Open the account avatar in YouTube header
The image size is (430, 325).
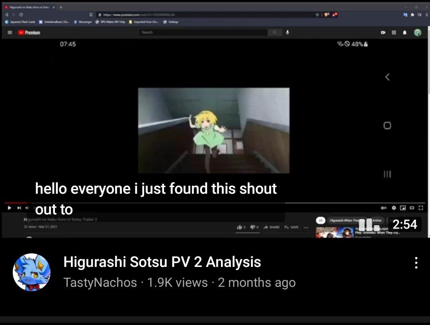pyautogui.click(x=417, y=32)
